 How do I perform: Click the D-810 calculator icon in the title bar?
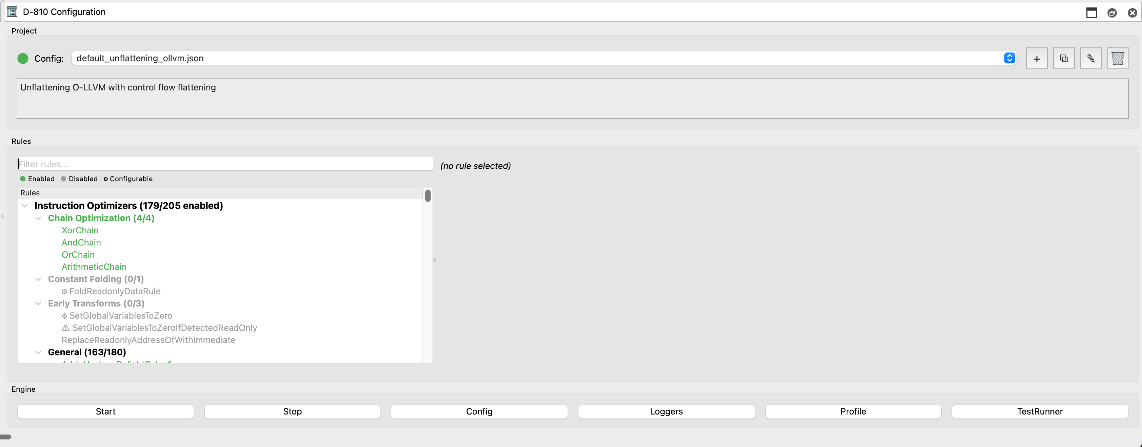point(12,12)
